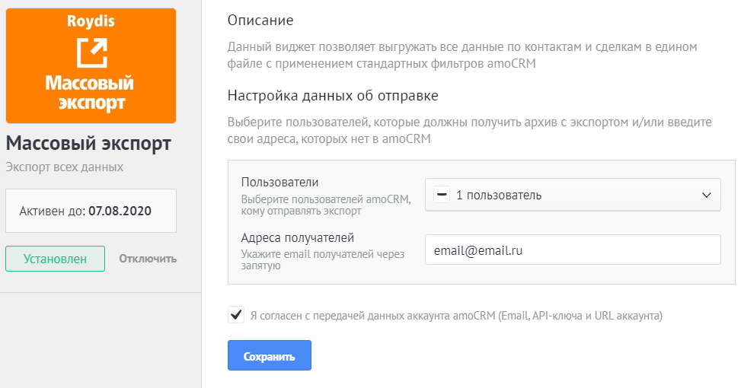
Task: Open the 1 пользователь users dropdown
Action: tap(573, 195)
